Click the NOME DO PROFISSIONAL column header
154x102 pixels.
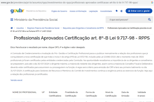click(x=24, y=92)
